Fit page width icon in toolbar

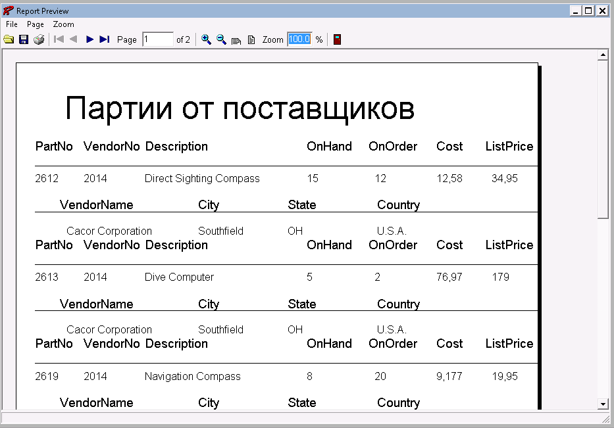[x=236, y=40]
